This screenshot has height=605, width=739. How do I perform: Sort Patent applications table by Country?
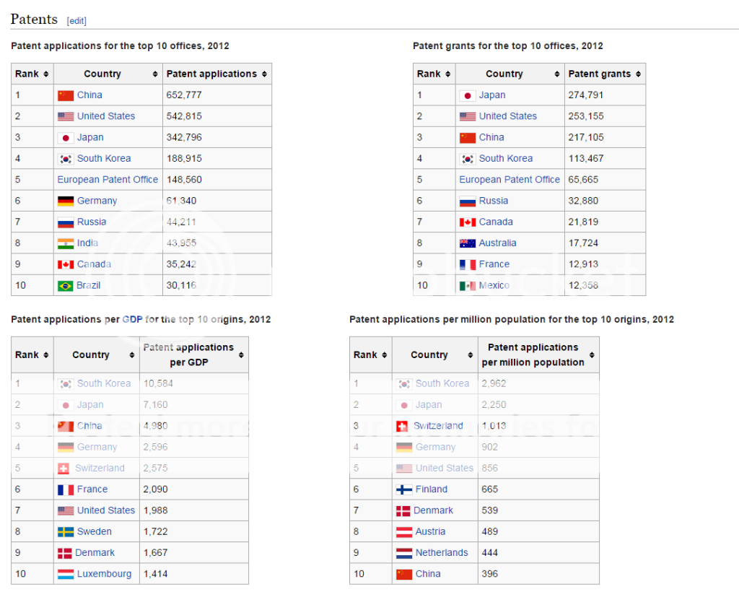[155, 74]
